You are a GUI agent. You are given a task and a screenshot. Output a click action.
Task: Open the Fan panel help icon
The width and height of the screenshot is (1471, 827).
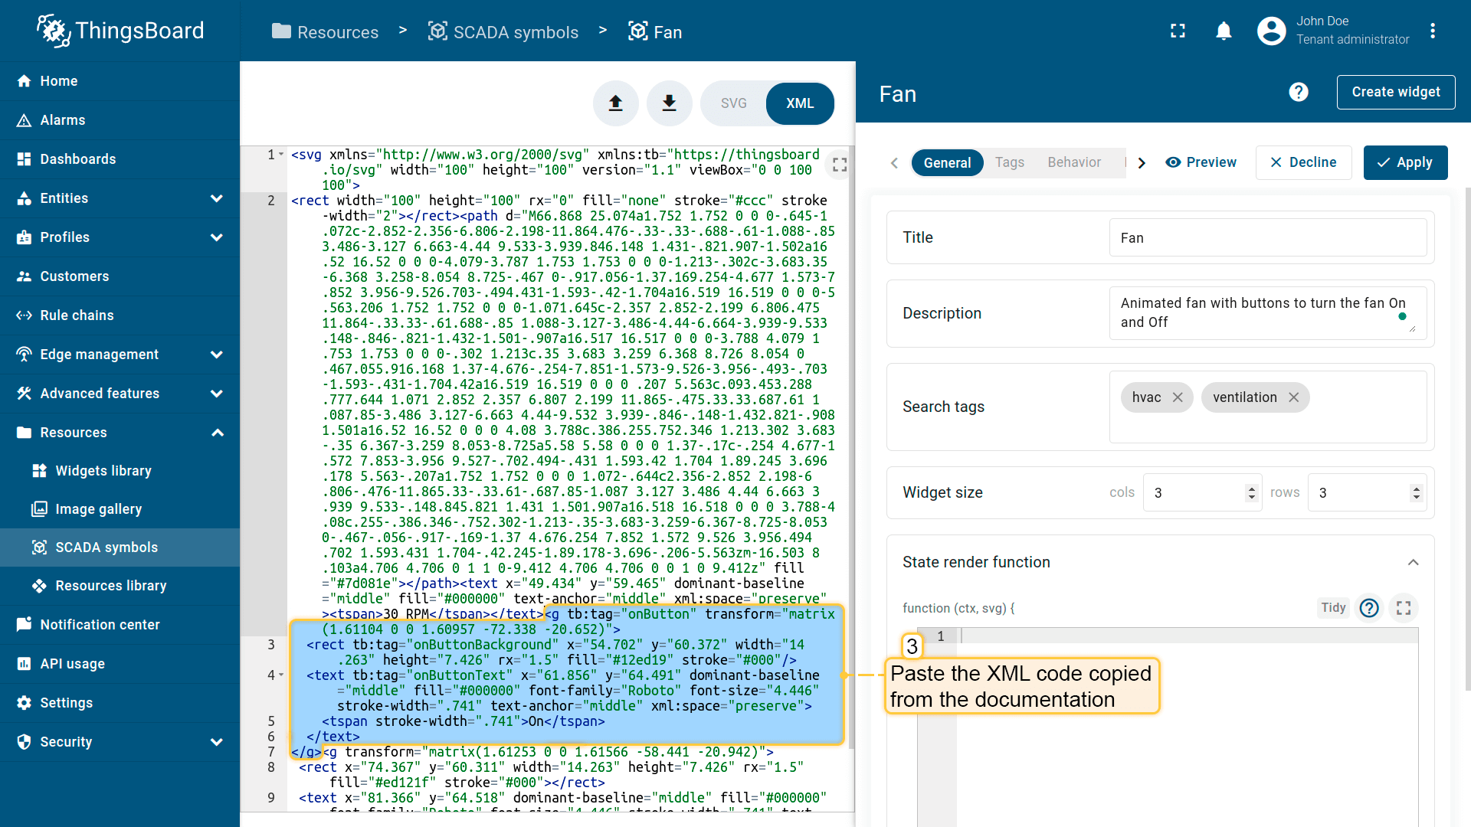click(1298, 93)
